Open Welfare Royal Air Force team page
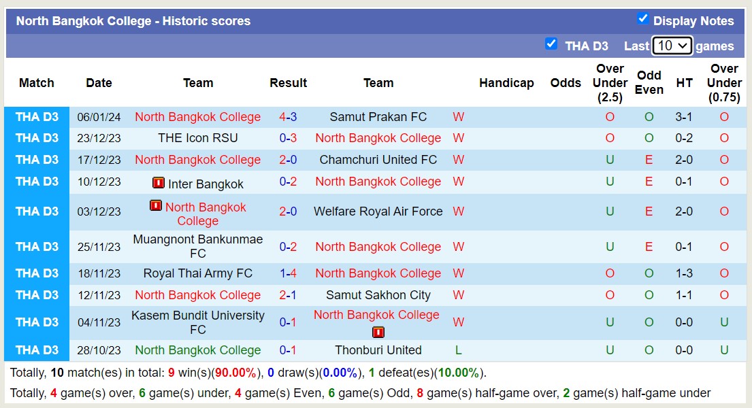The image size is (752, 408). coord(378,211)
